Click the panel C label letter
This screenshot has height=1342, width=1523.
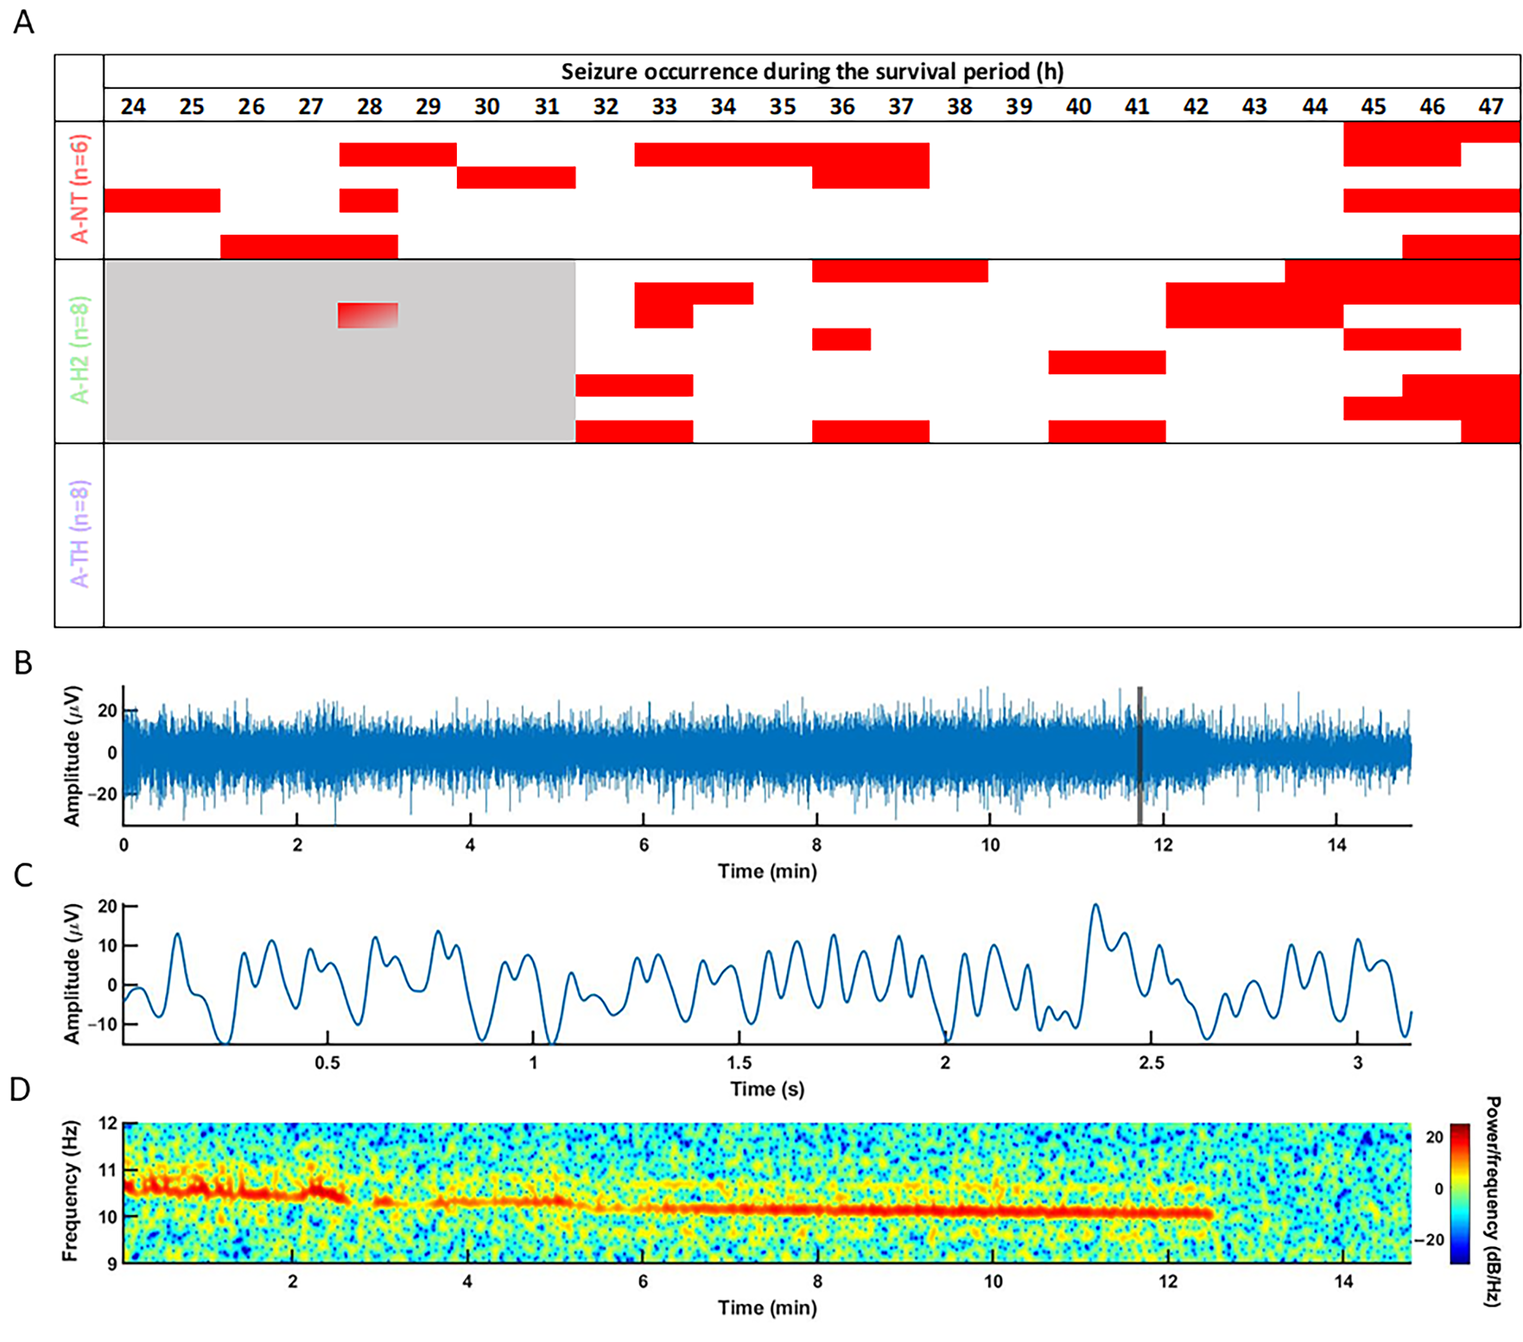tap(23, 875)
